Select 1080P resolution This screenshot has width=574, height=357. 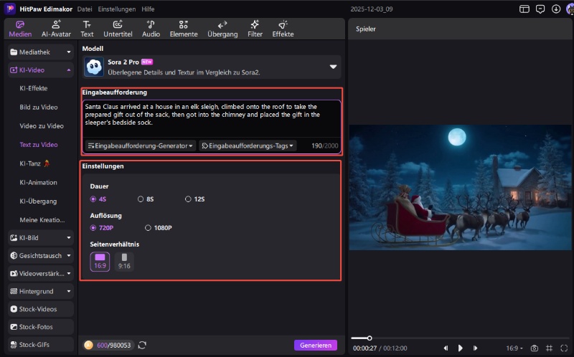point(158,227)
